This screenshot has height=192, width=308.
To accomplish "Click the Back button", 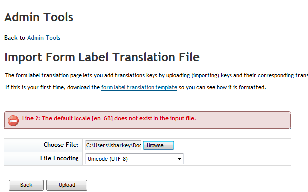I will (x=26, y=185).
